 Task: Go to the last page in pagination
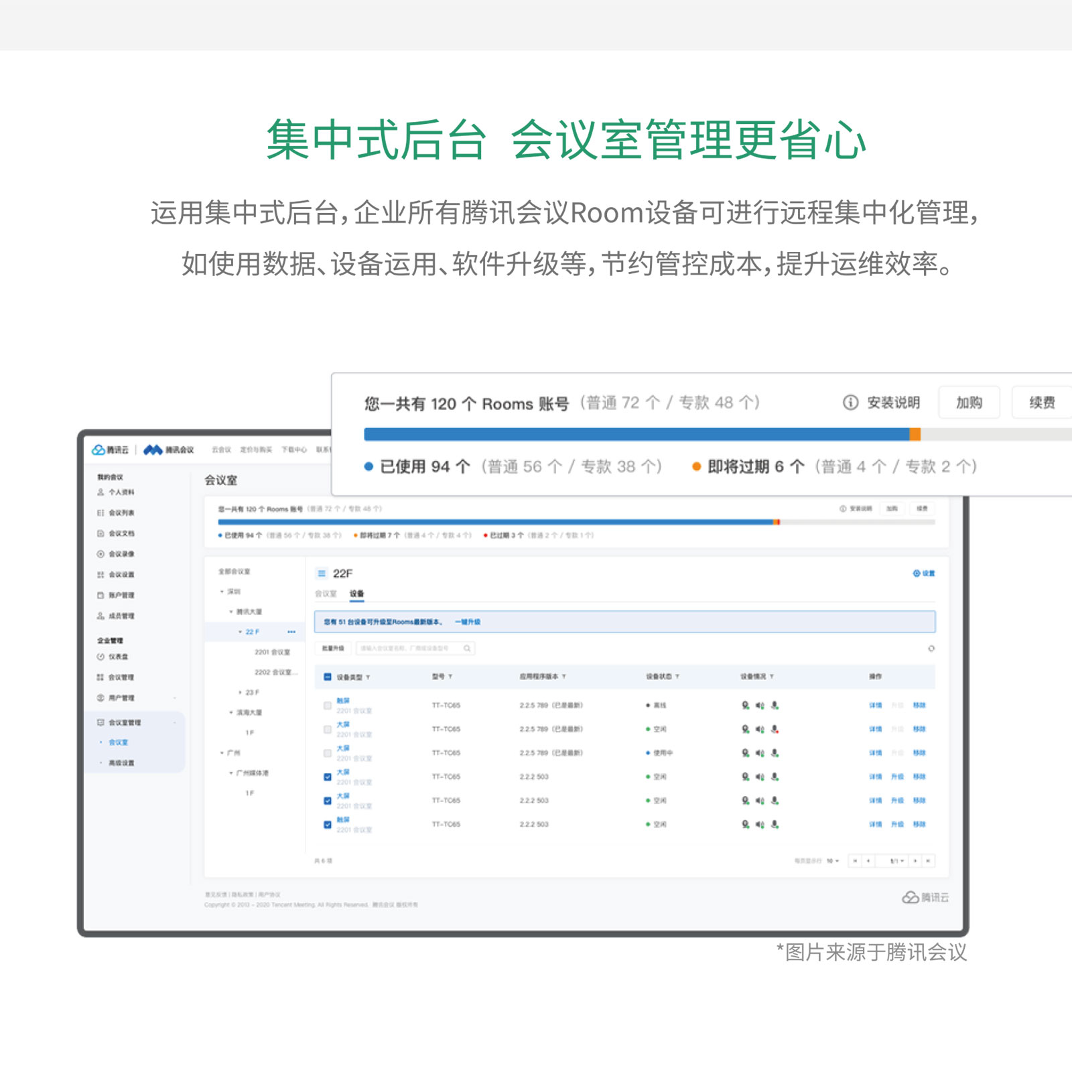pyautogui.click(x=928, y=861)
